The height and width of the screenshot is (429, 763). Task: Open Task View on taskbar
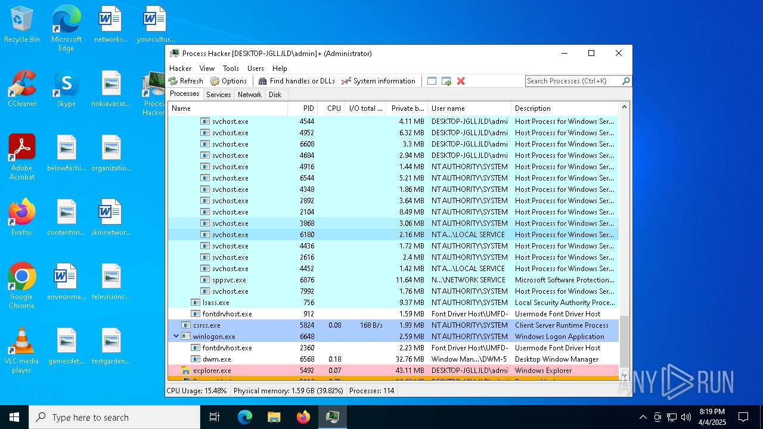tap(215, 417)
